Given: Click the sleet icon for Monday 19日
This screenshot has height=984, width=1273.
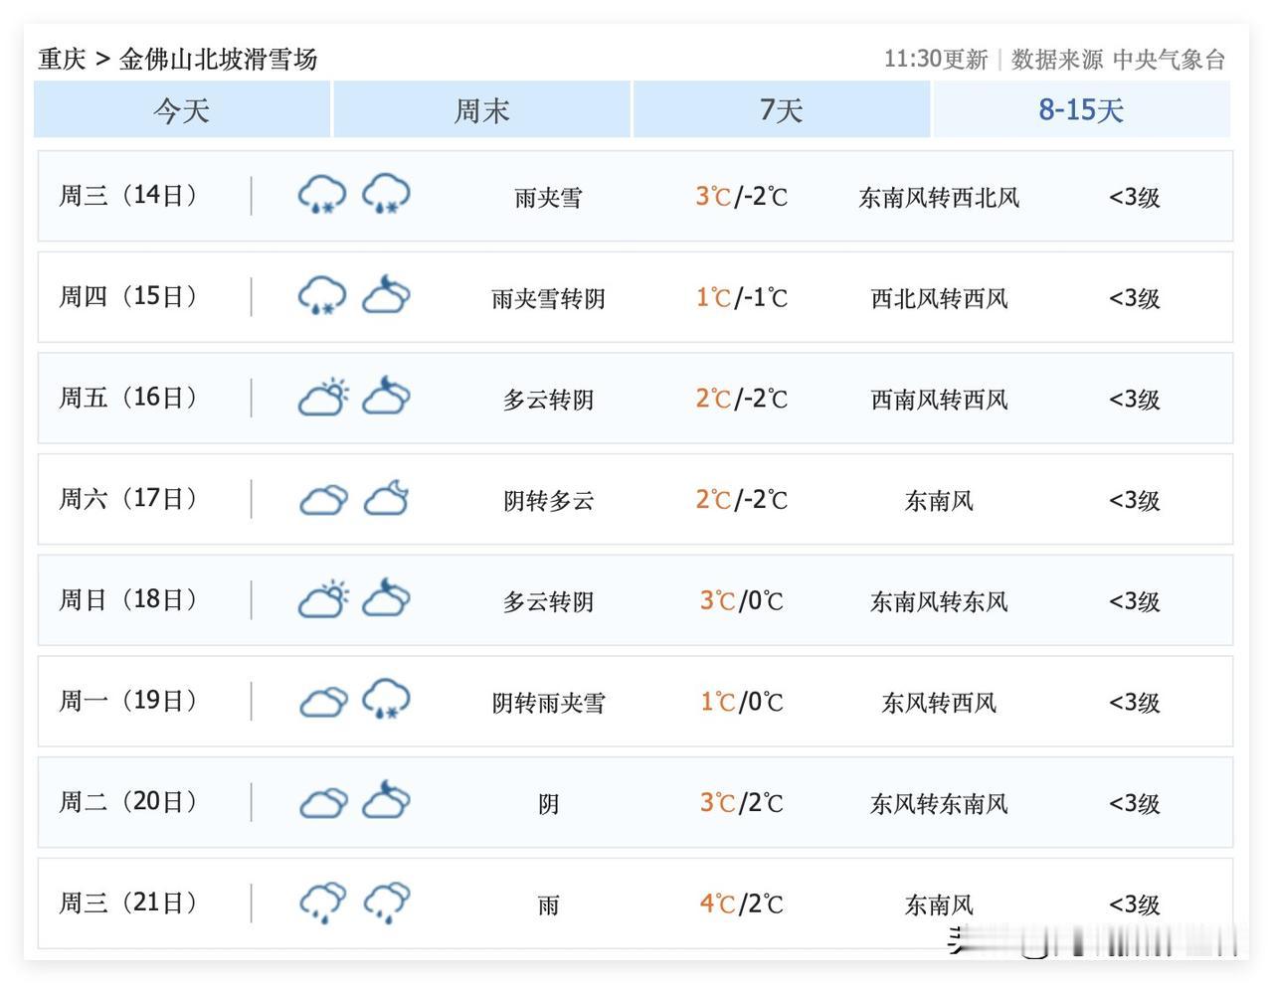Looking at the screenshot, I should pyautogui.click(x=386, y=700).
